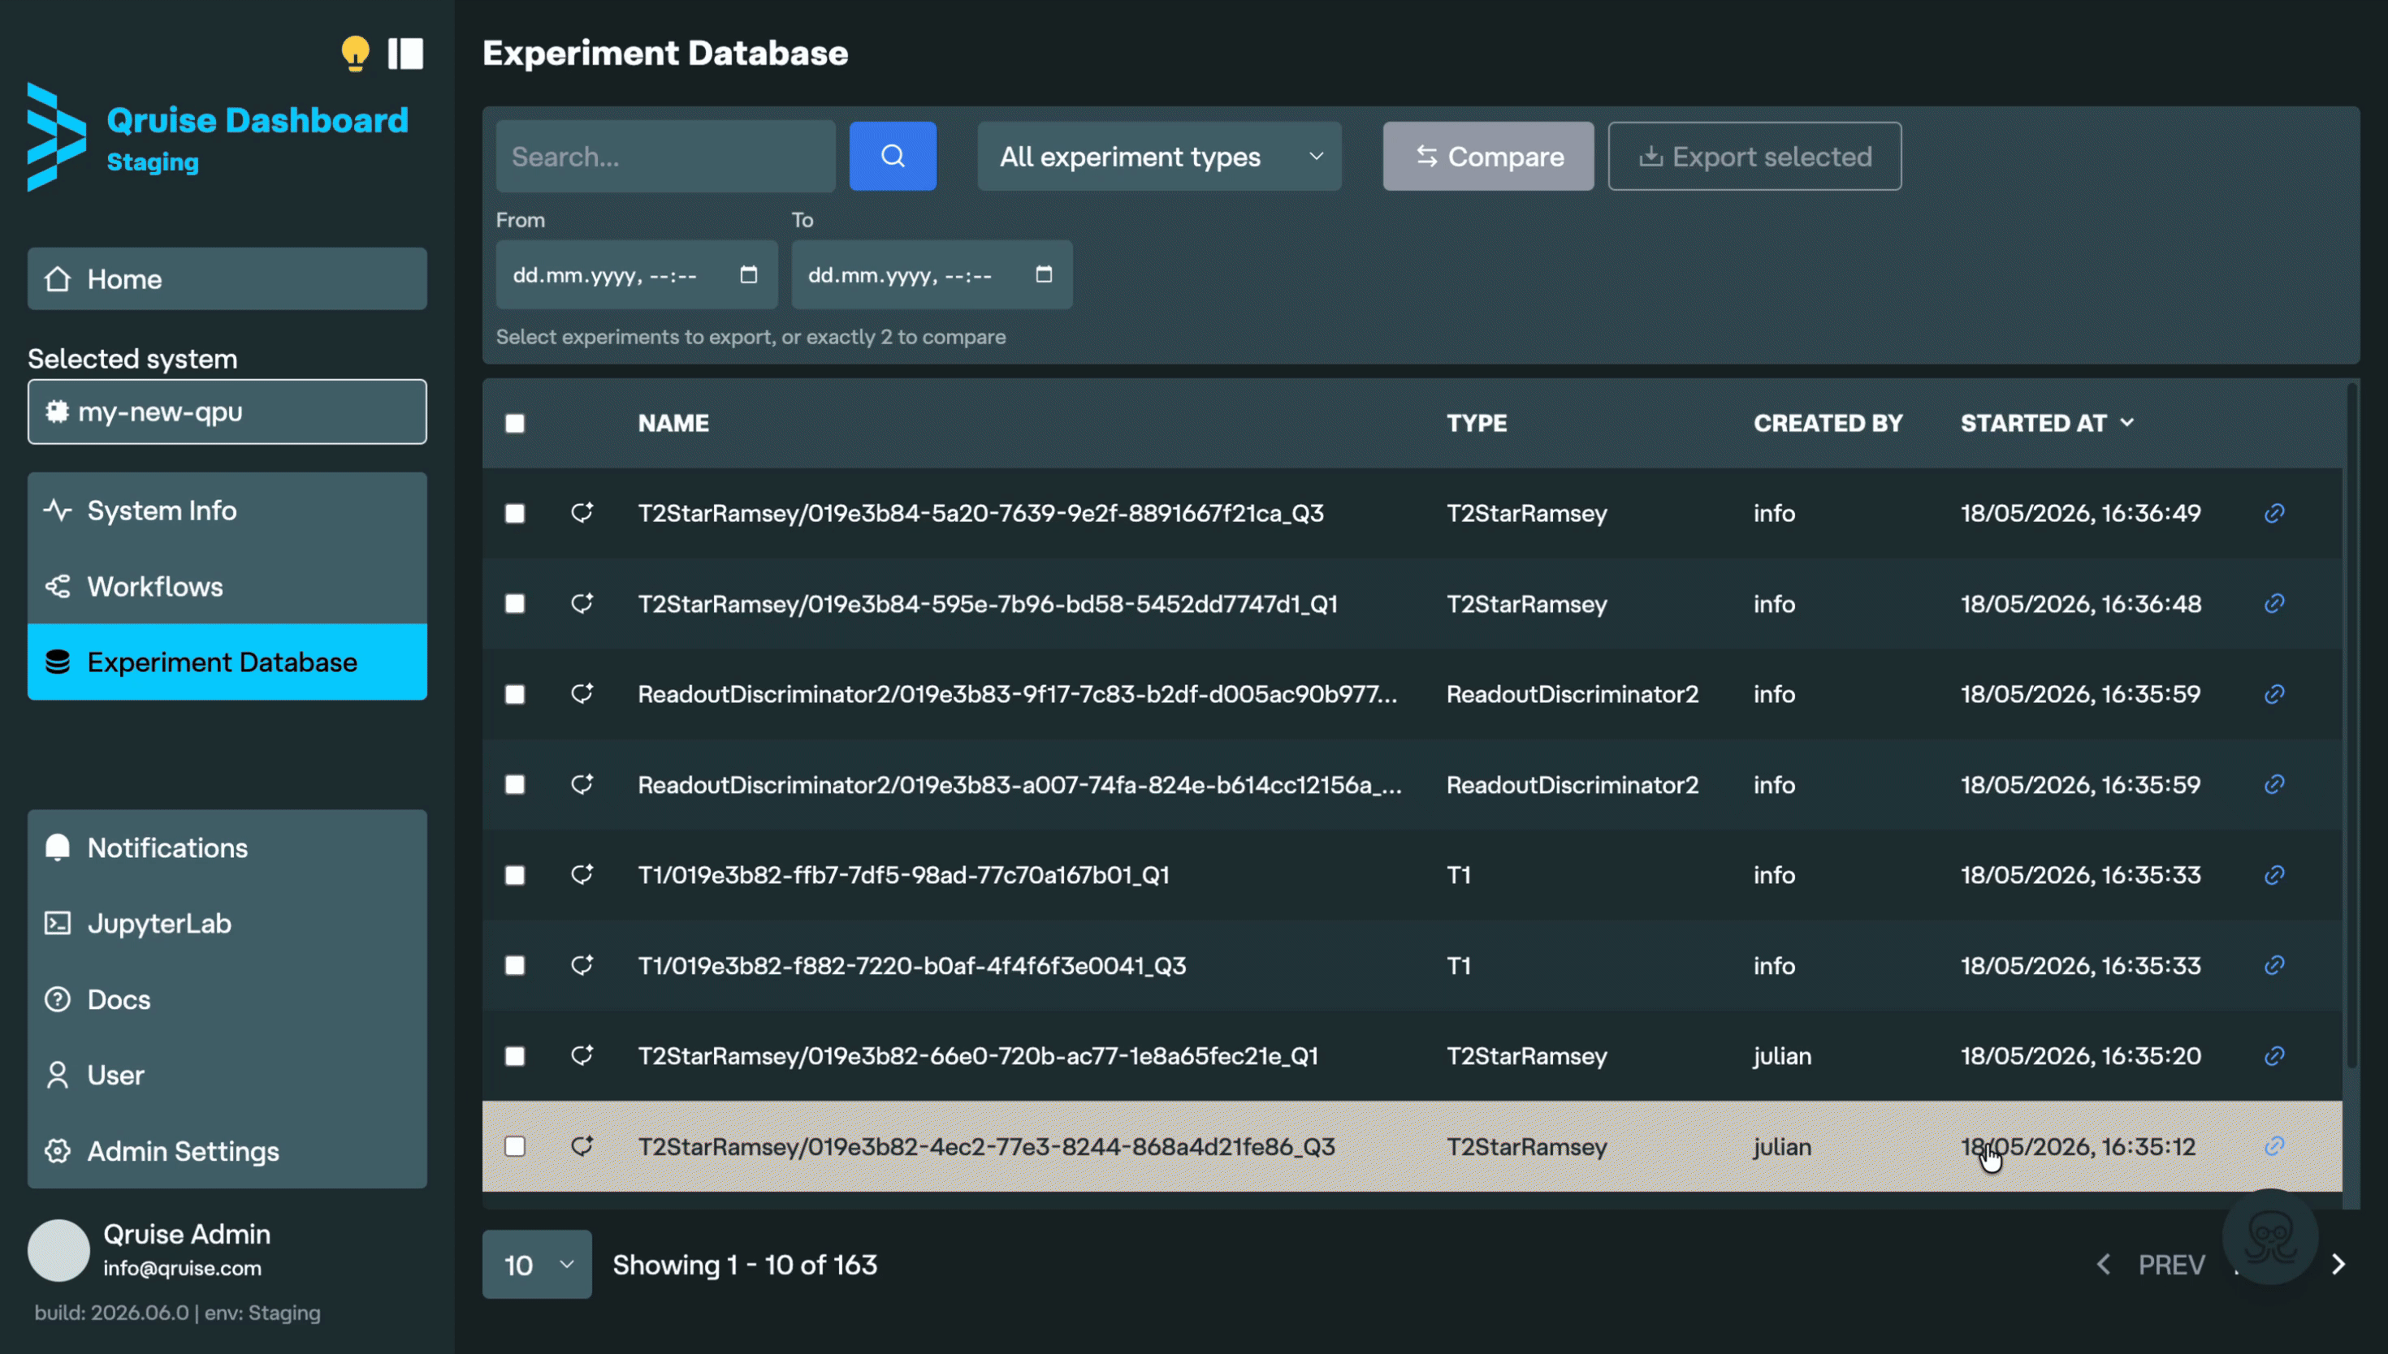Open T1/019e3b82-ffb7 Q1 experiment

[x=902, y=874]
